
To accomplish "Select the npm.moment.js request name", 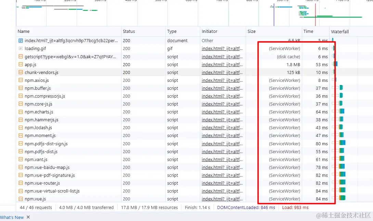I will (40, 135).
